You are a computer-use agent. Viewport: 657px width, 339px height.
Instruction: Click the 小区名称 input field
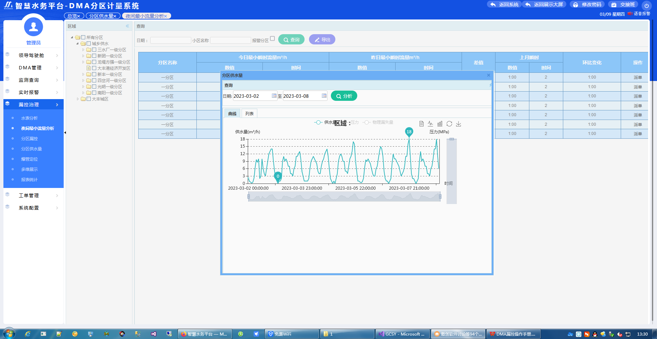(x=230, y=40)
